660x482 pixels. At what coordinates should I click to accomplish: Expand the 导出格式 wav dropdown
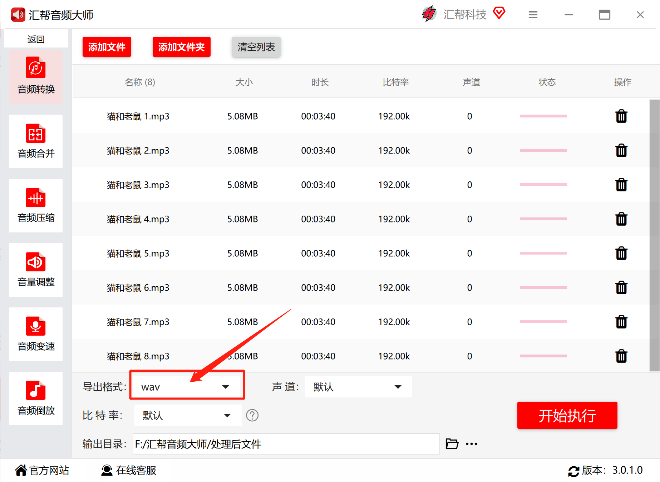pos(187,387)
